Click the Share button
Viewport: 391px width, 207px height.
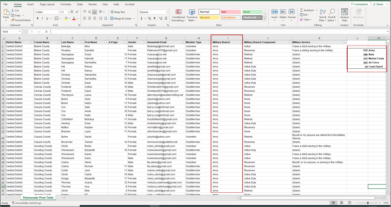click(380, 4)
